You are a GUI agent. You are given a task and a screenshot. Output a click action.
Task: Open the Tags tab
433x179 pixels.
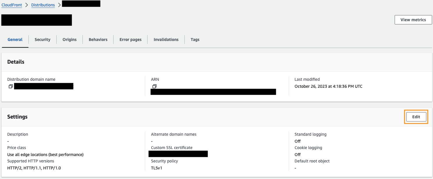point(195,40)
